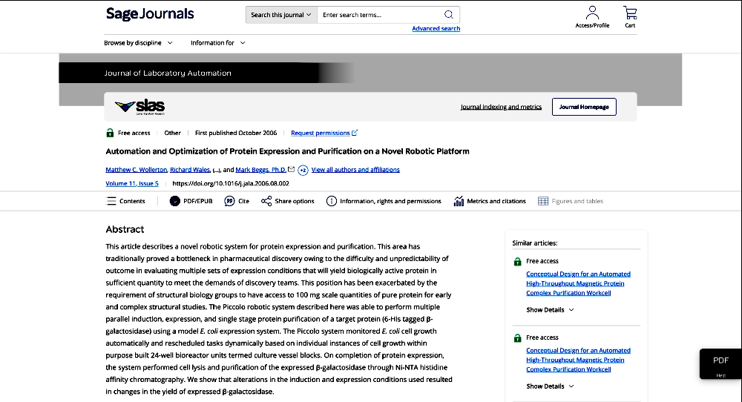
Task: Type in the 'Enter search terms' field
Action: 378,15
